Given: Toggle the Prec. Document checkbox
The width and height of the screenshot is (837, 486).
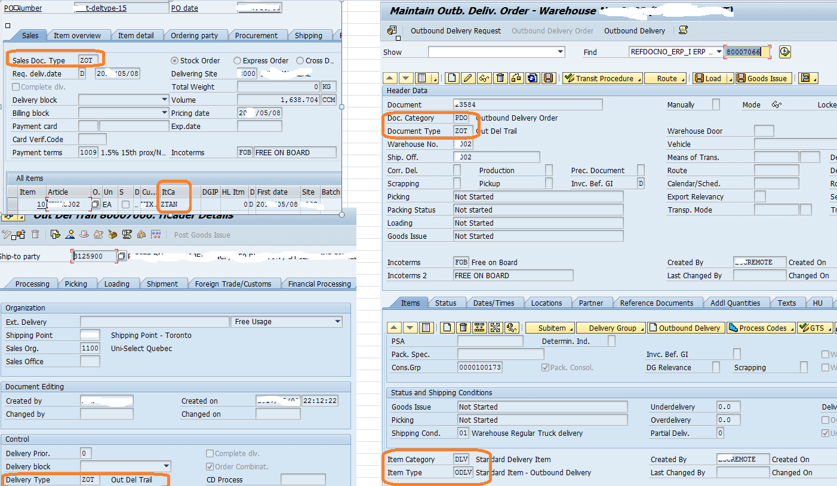Looking at the screenshot, I should [x=641, y=170].
